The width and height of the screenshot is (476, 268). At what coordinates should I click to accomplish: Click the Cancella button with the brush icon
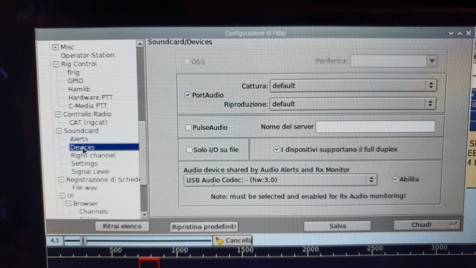pyautogui.click(x=233, y=241)
